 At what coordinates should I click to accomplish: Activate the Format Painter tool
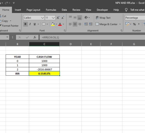(9, 26)
